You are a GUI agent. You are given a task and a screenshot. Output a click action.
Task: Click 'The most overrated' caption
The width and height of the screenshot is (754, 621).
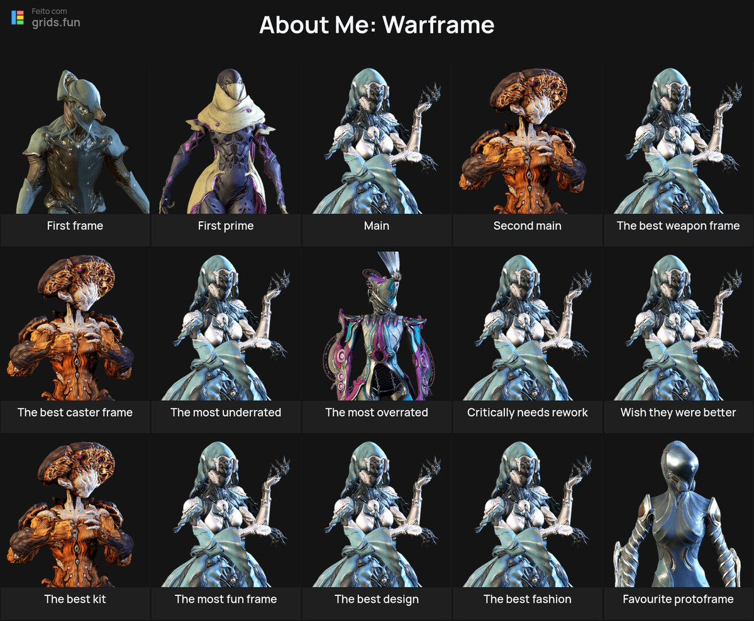pos(377,413)
